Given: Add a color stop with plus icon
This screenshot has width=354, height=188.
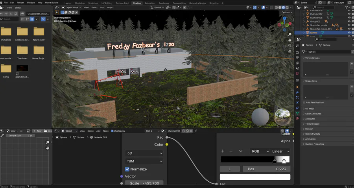Looking at the screenshot, I should click(223, 151).
